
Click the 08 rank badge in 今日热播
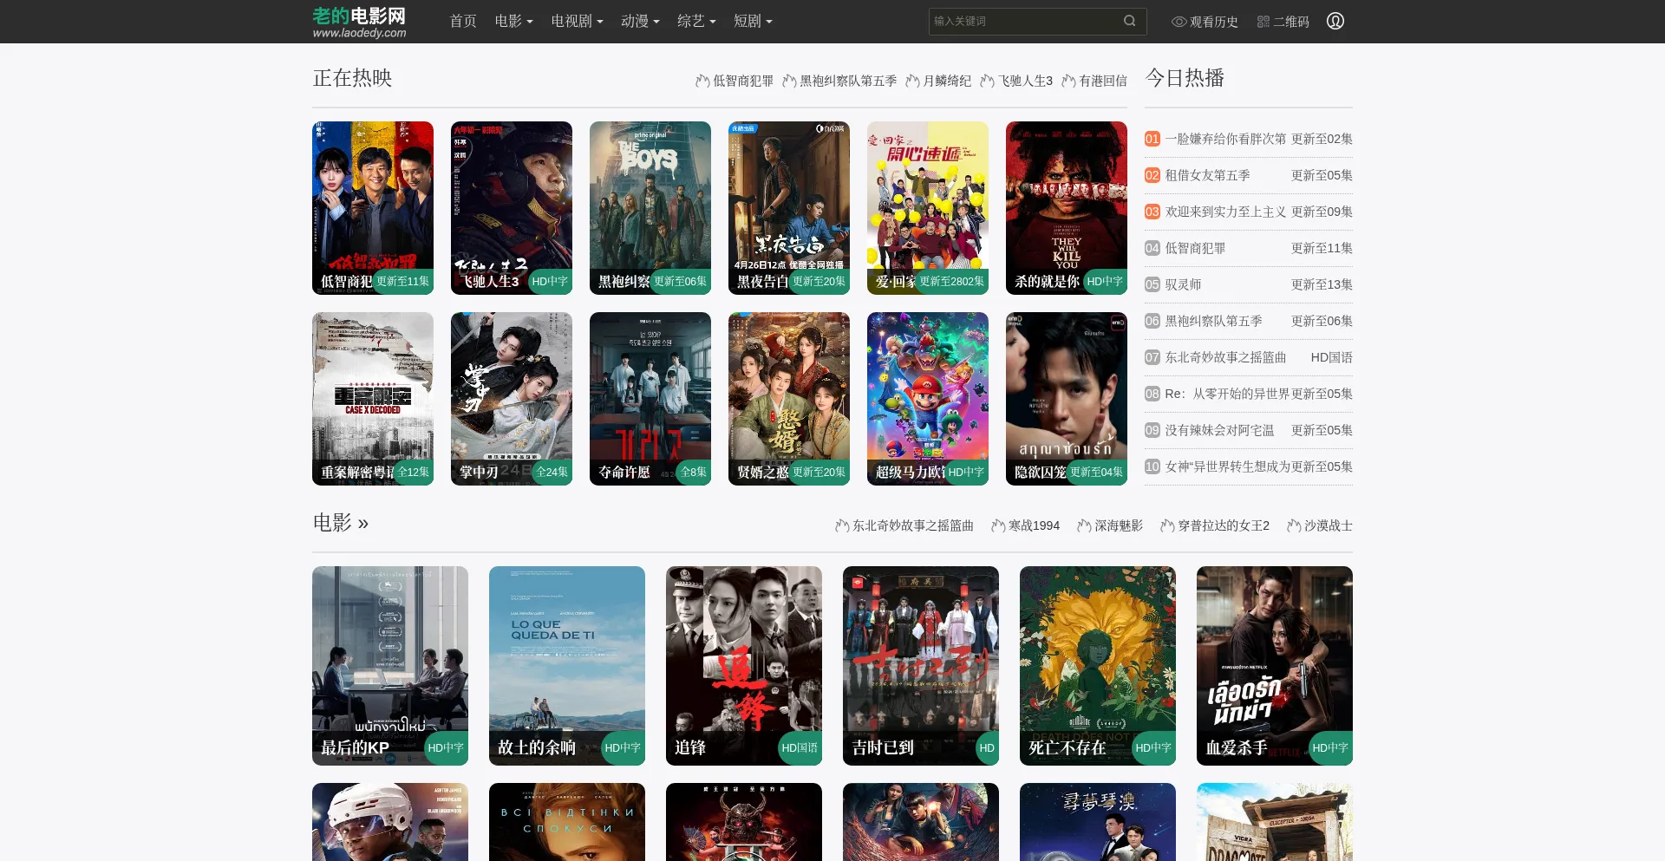click(x=1152, y=394)
